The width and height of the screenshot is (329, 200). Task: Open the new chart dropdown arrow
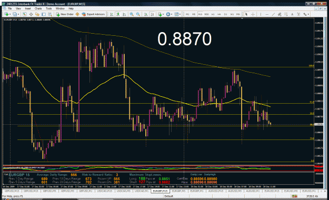click(10, 14)
